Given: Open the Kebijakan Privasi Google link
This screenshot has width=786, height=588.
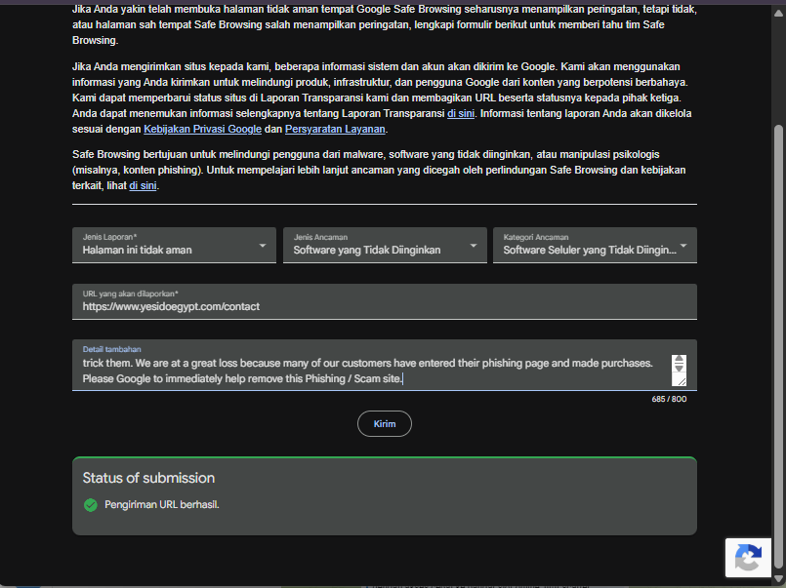Looking at the screenshot, I should pyautogui.click(x=202, y=129).
